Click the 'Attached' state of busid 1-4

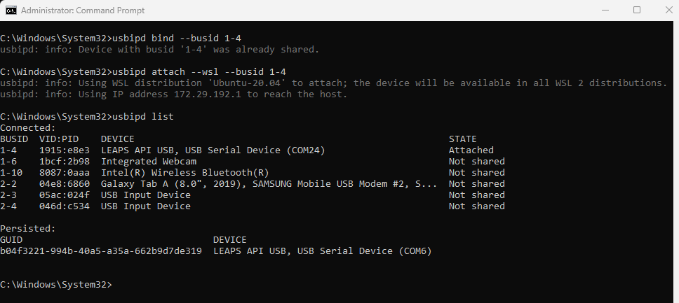point(471,150)
